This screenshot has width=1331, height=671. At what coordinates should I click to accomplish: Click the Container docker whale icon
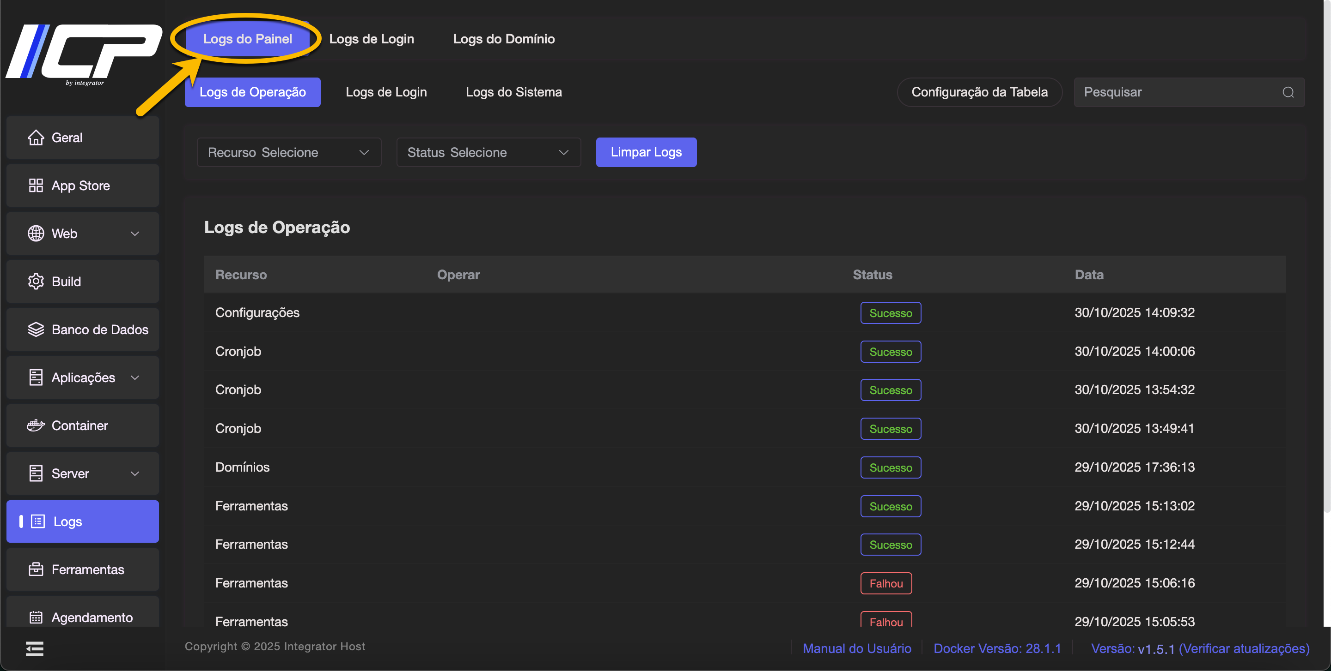tap(36, 425)
